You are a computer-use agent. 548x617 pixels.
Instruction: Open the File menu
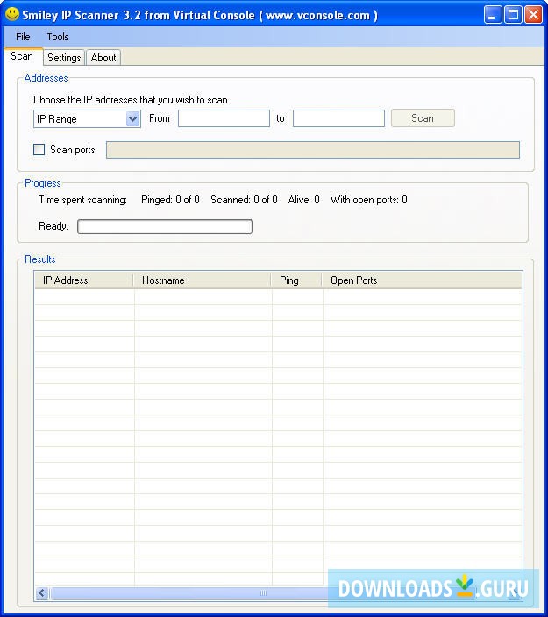[x=23, y=37]
